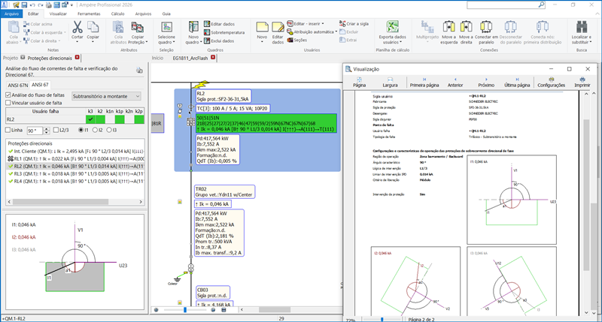The width and height of the screenshot is (602, 322).
Task: Switch to the ANSI 67N tab
Action: 17,84
